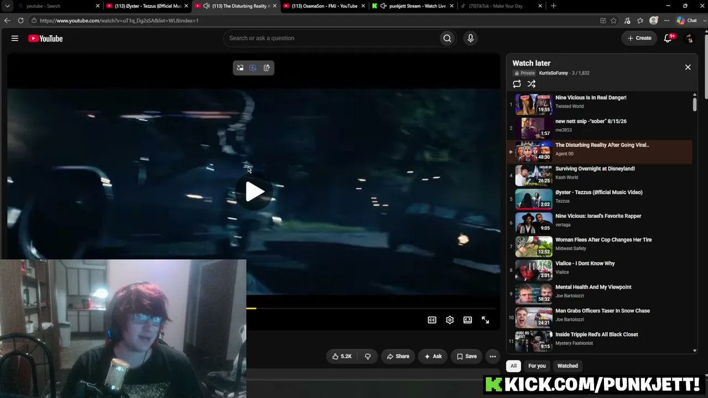
Task: Toggle closed captions on the player
Action: [x=432, y=320]
